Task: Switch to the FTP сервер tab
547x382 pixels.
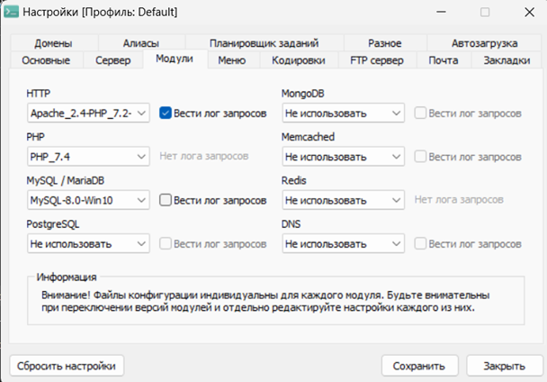Action: pos(377,60)
